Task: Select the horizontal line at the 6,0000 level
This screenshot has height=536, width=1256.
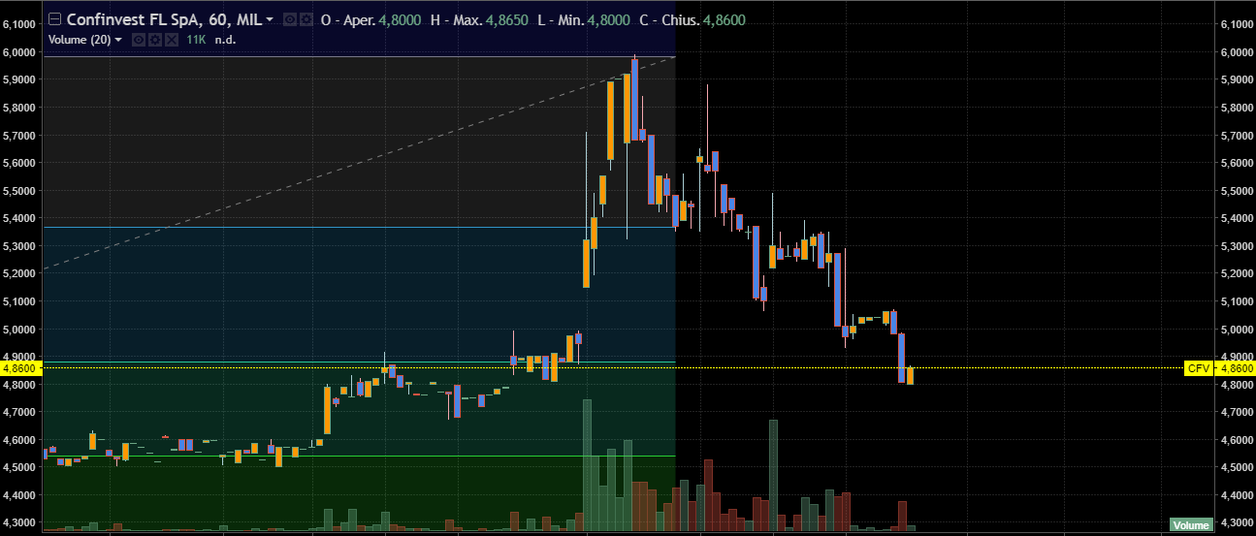Action: pyautogui.click(x=359, y=57)
